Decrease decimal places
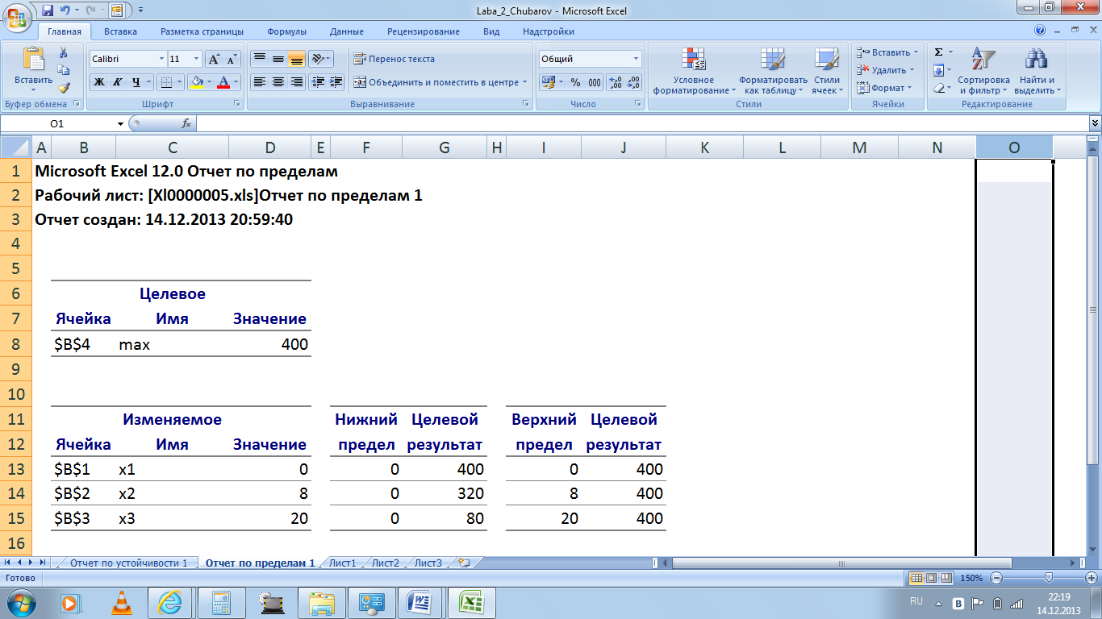The image size is (1102, 619). 633,82
